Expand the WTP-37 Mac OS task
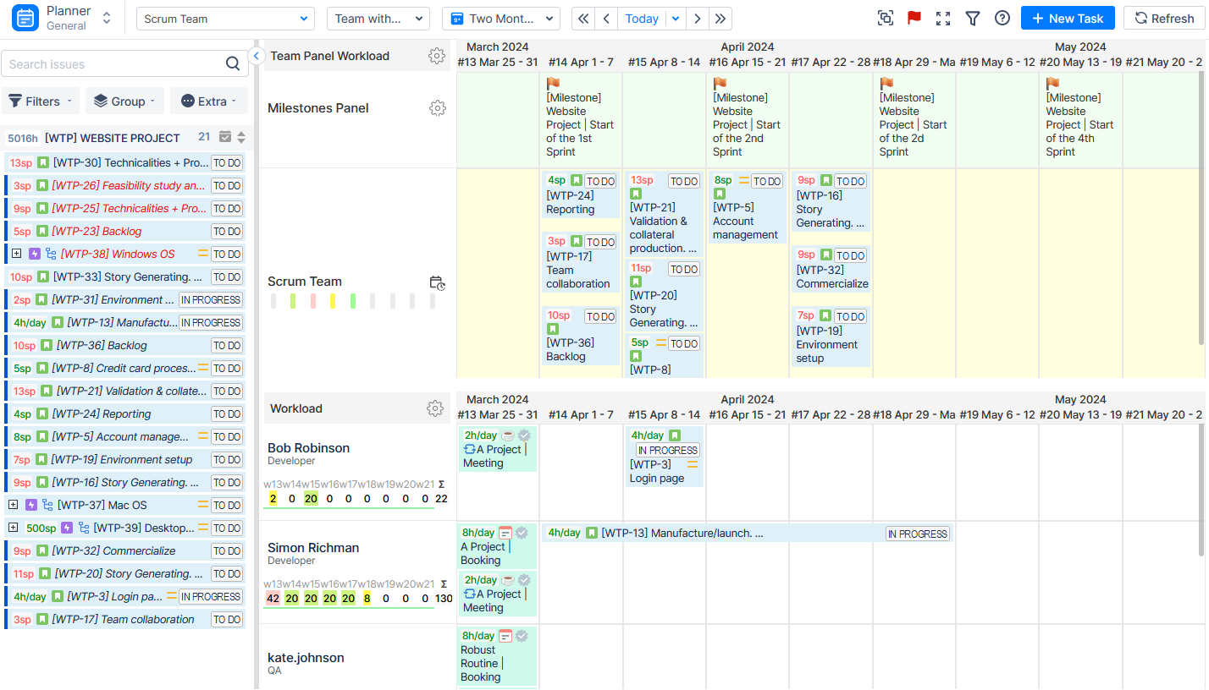This screenshot has width=1209, height=690. [x=14, y=505]
